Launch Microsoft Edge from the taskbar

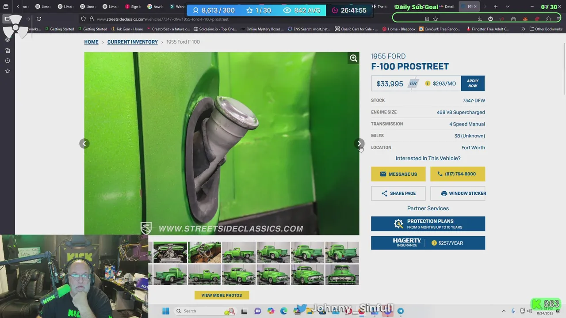tap(284, 311)
